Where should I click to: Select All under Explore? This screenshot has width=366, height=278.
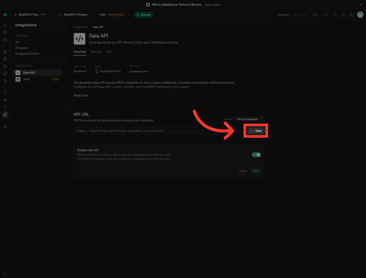coord(17,42)
